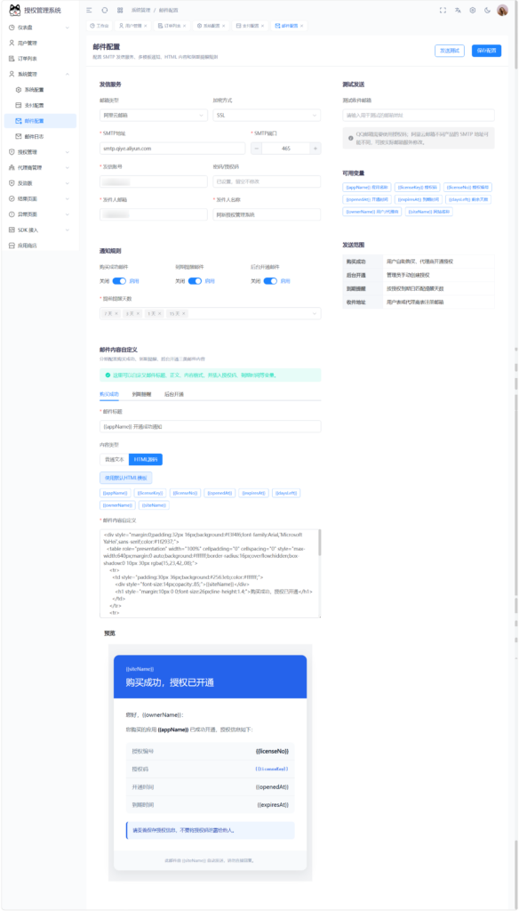Open 系统配置 in the sidebar submenu
This screenshot has height=911, width=519.
[x=39, y=90]
